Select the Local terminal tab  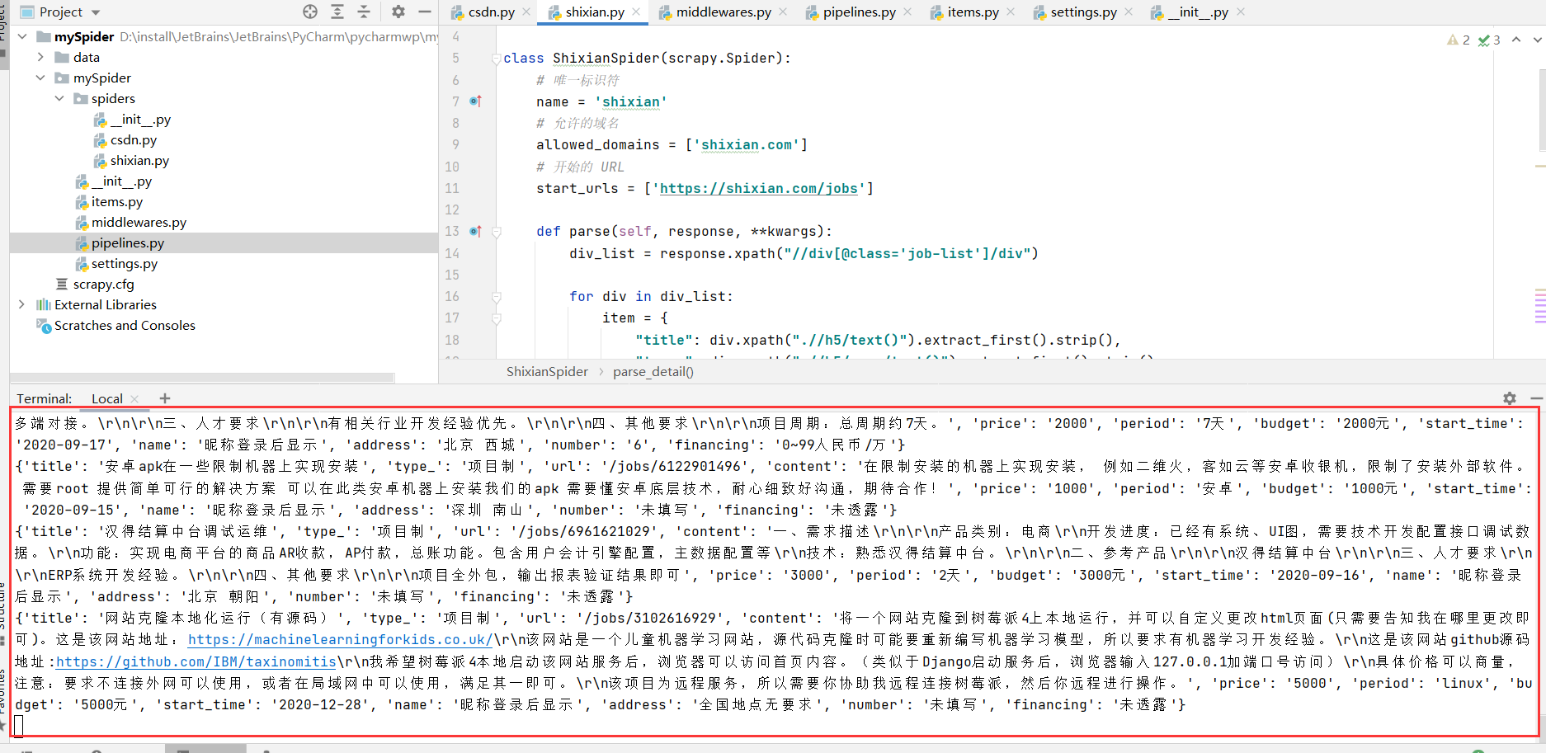[x=106, y=398]
